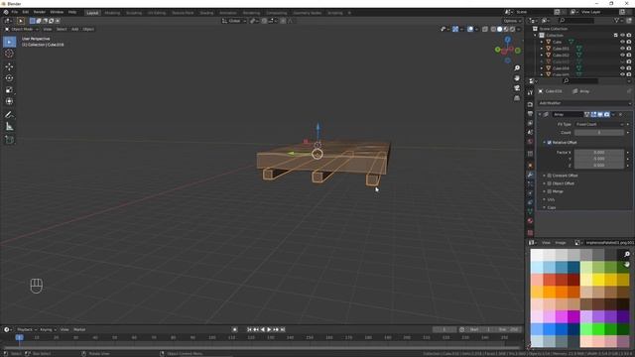Click the pan view hand icon
The height and width of the screenshot is (357, 635).
click(517, 78)
